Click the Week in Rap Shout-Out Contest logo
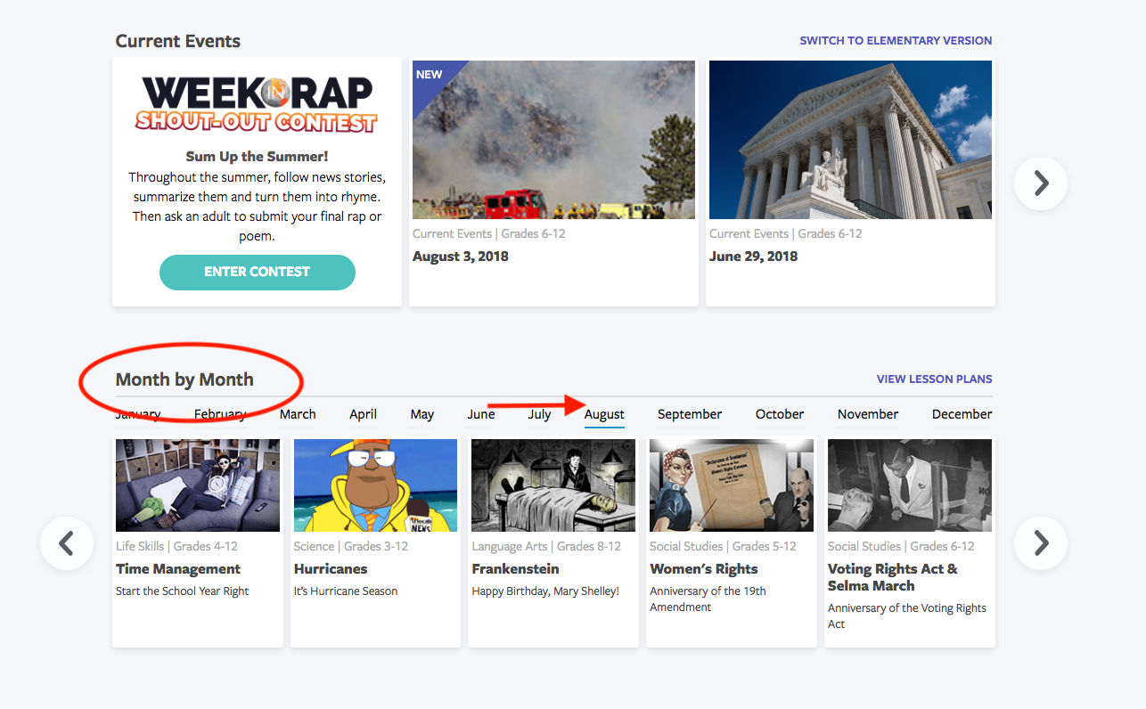Image resolution: width=1146 pixels, height=709 pixels. [x=257, y=104]
